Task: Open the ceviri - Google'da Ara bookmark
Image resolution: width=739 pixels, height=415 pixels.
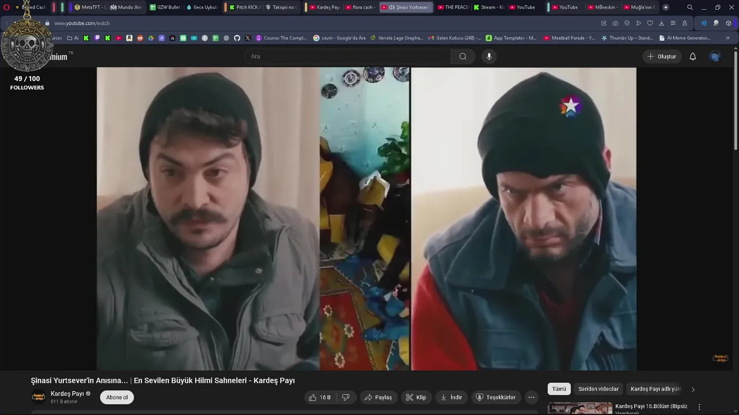Action: [x=339, y=38]
